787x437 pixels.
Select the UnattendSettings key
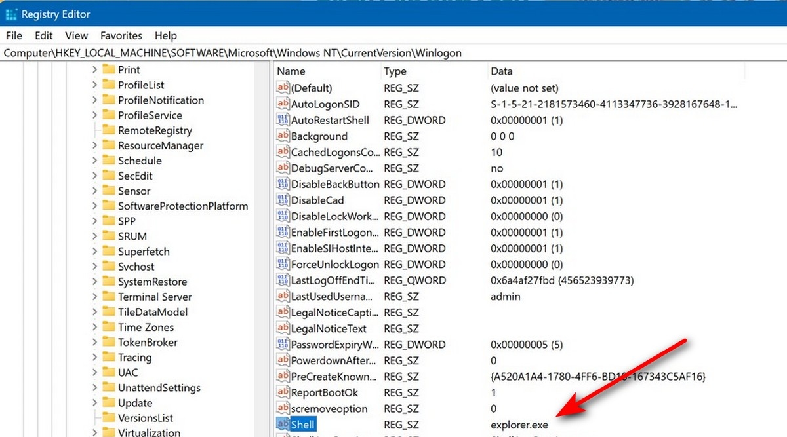[x=159, y=387]
